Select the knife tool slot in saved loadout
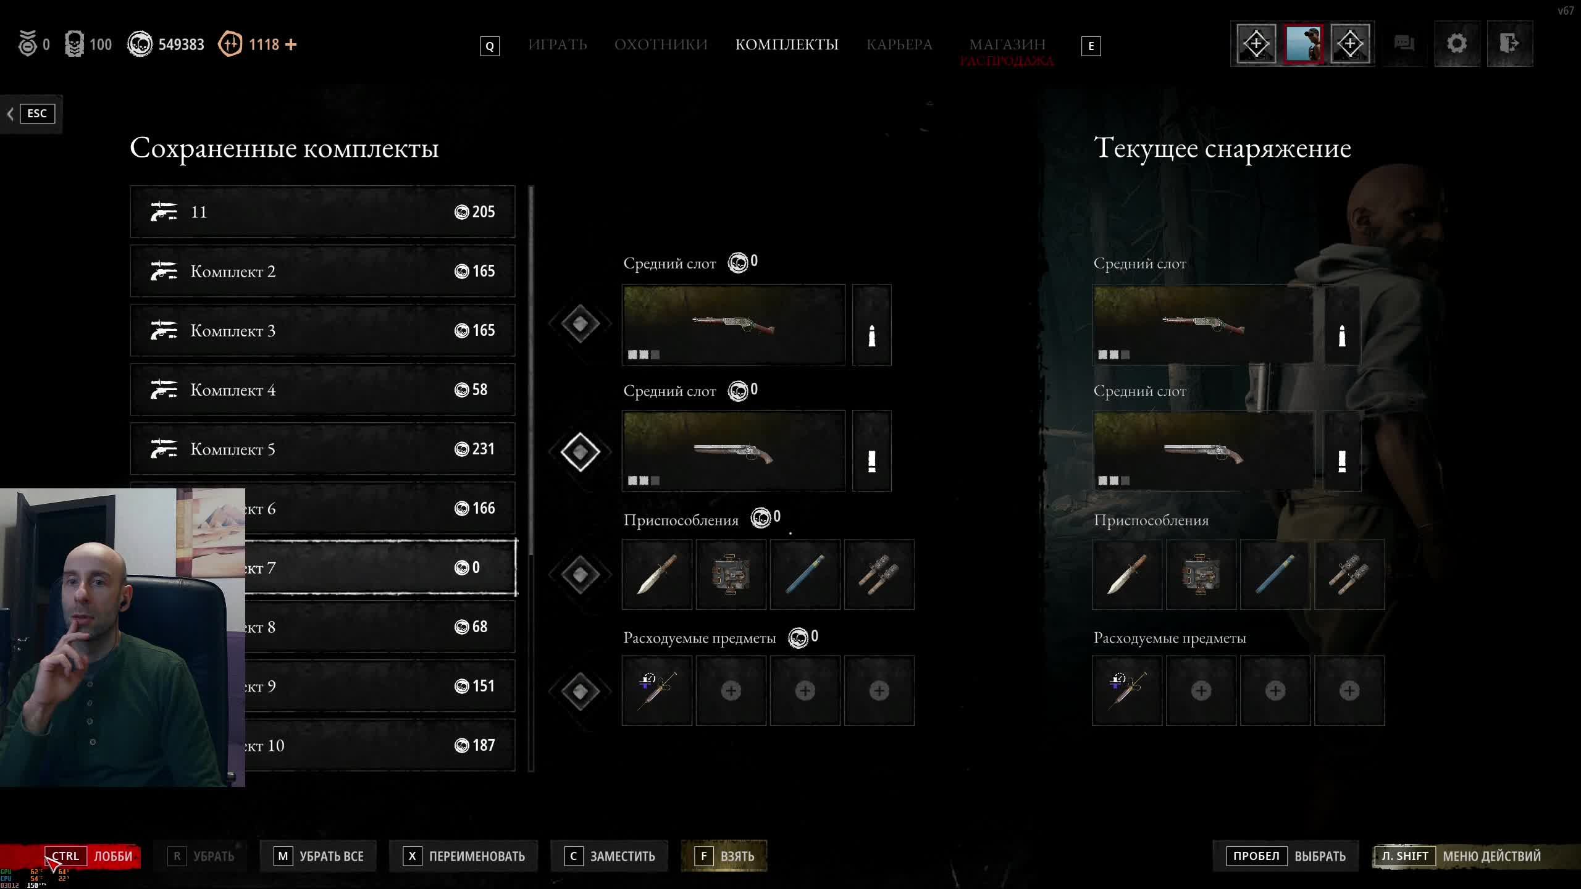Screen dimensions: 1581x889 point(656,575)
